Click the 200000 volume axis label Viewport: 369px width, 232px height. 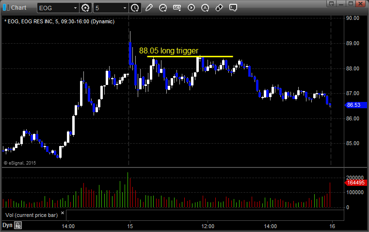pyautogui.click(x=354, y=178)
